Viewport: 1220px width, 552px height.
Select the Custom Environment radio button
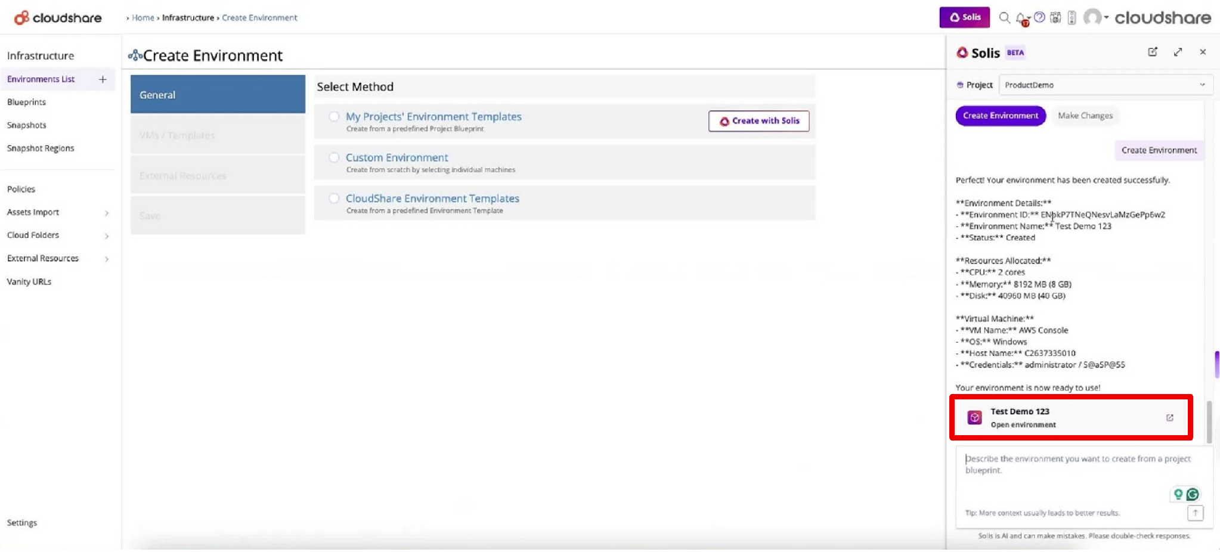334,157
